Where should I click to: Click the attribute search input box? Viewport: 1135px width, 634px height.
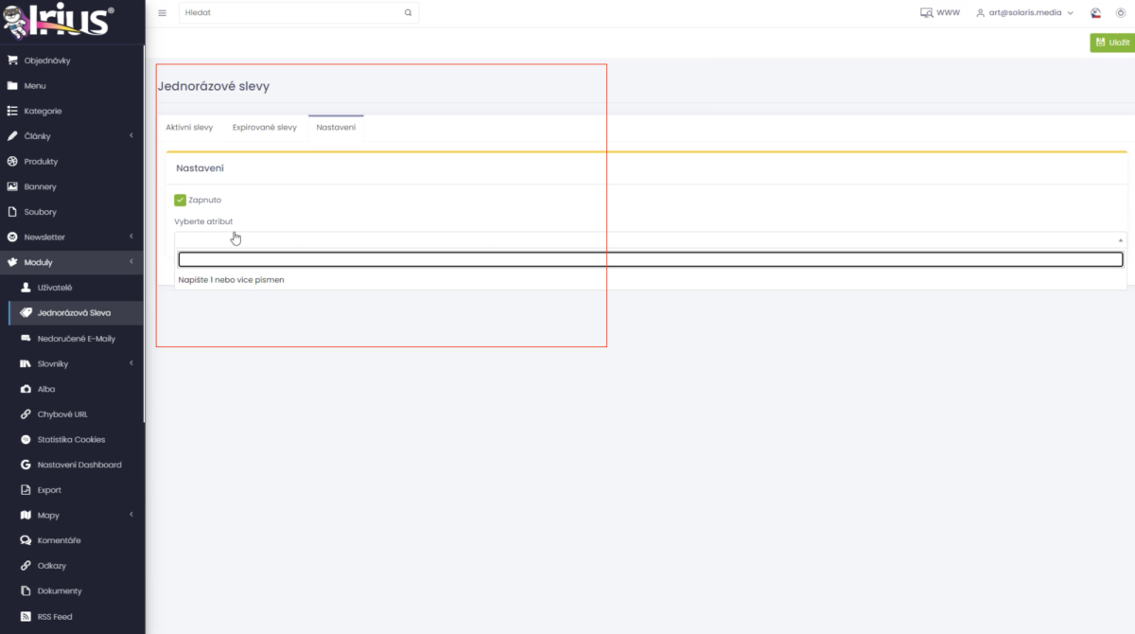tap(651, 259)
